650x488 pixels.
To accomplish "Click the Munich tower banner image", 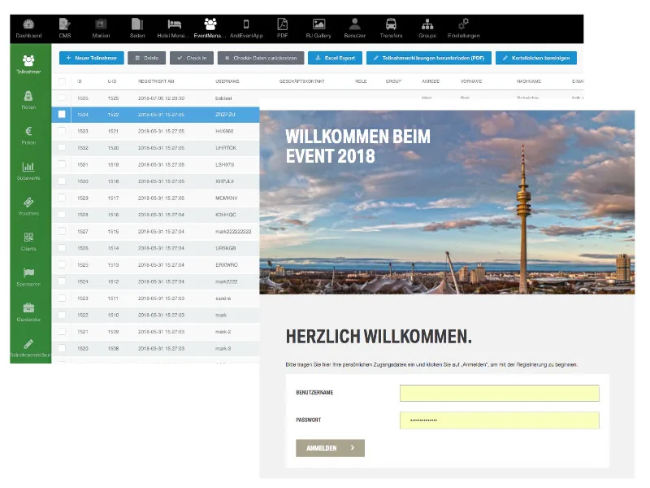I will coord(447,202).
